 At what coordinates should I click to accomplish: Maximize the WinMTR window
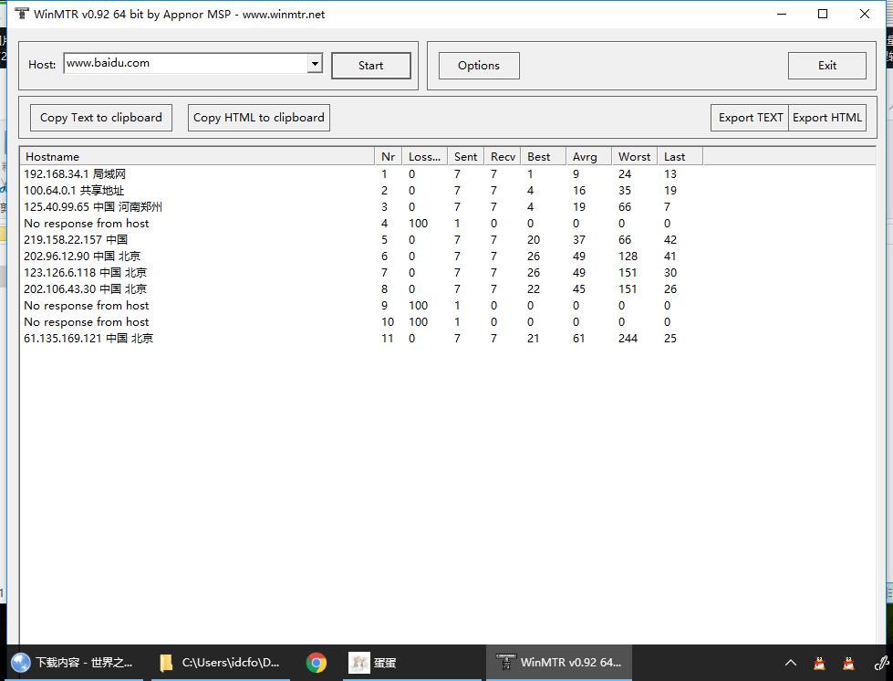[x=823, y=14]
